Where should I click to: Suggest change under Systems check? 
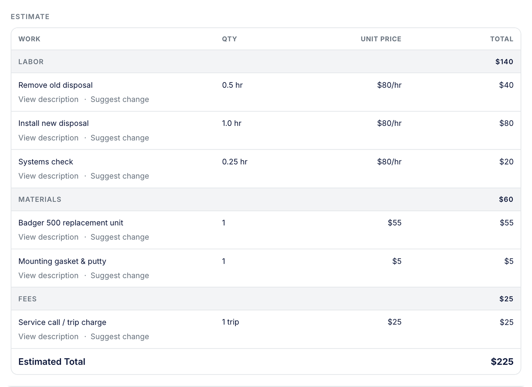click(120, 176)
